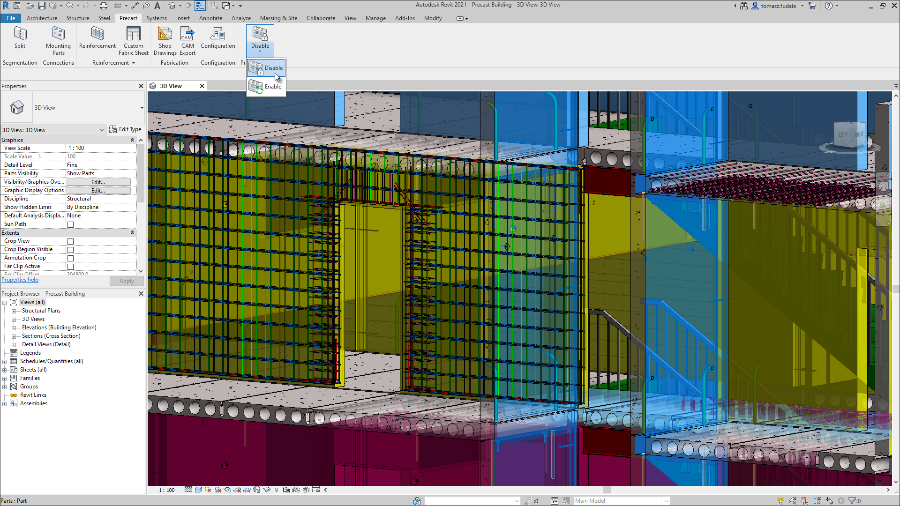This screenshot has height=506, width=900.
Task: Click the selection filter icon in status bar
Action: point(852,501)
